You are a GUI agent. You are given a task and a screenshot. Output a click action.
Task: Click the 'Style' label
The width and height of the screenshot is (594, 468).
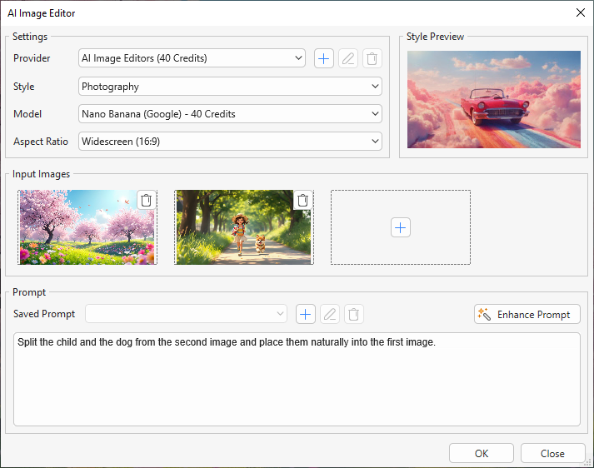tap(24, 87)
